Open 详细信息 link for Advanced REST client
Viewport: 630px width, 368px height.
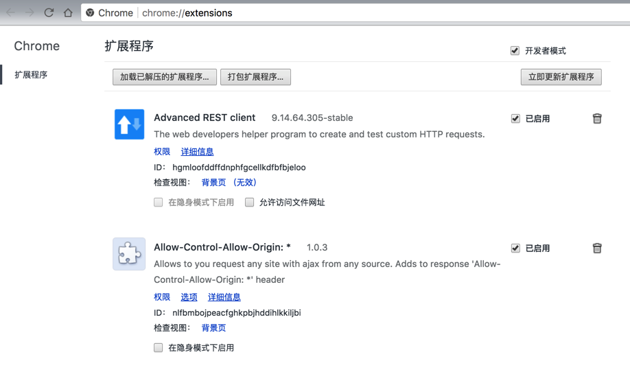click(x=197, y=152)
